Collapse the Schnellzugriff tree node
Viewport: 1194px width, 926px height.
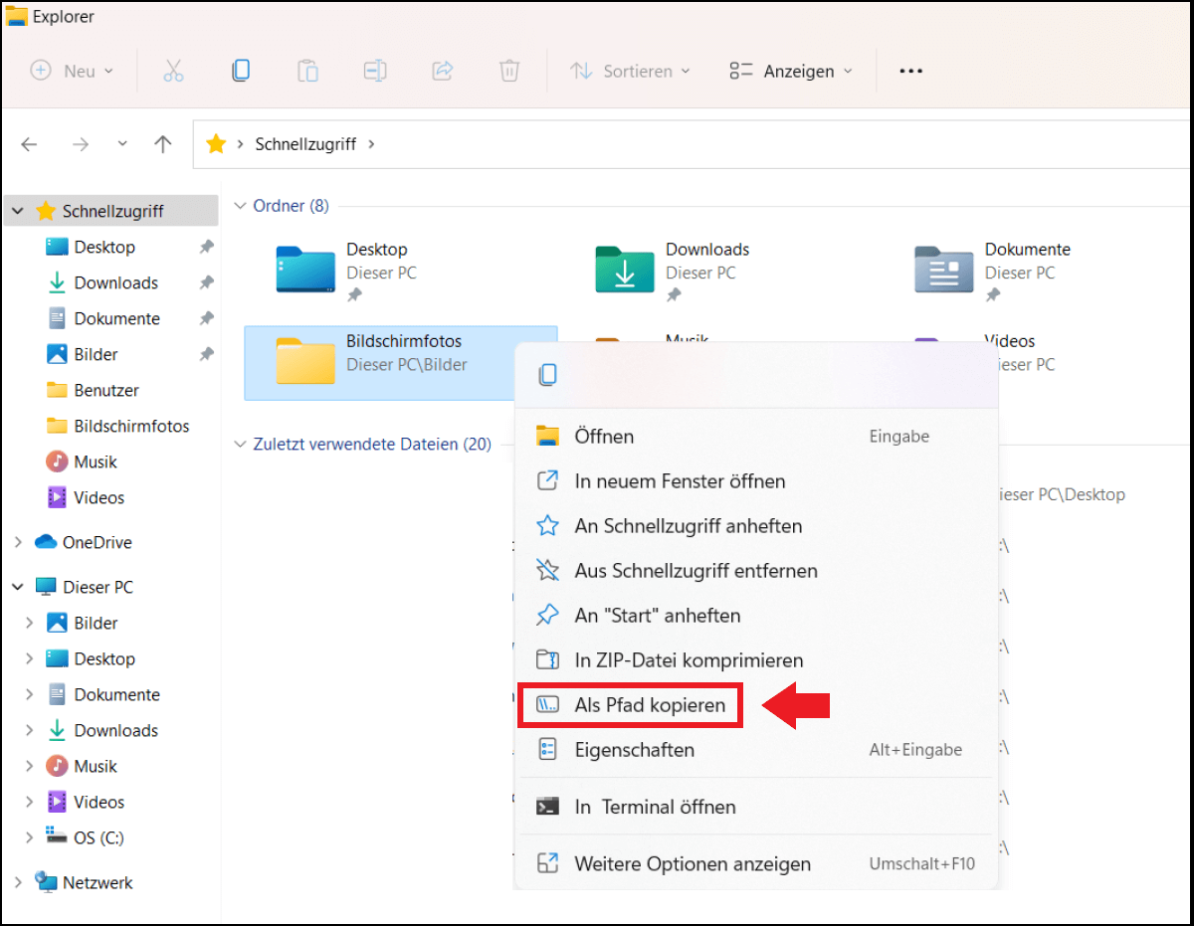click(x=18, y=211)
